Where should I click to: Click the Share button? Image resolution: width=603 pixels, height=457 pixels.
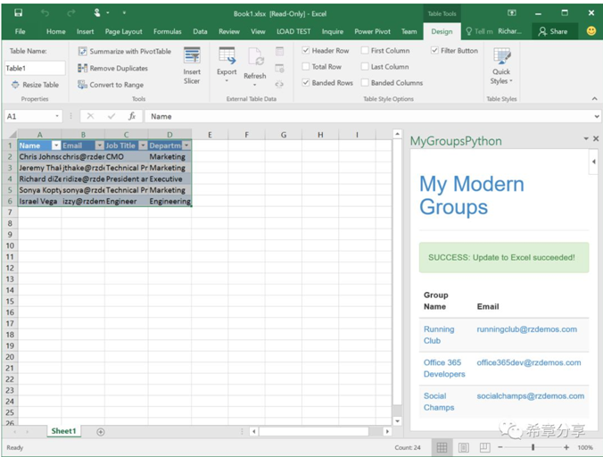pyautogui.click(x=553, y=31)
